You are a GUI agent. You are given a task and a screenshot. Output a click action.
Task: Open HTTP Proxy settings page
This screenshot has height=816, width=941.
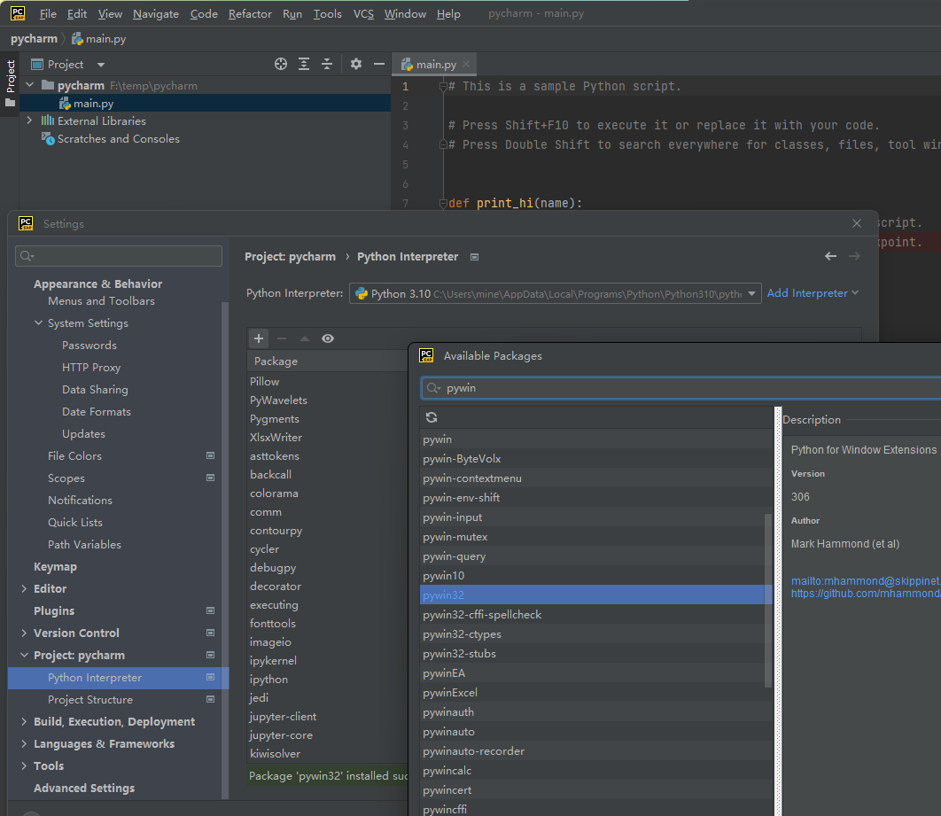click(x=91, y=367)
